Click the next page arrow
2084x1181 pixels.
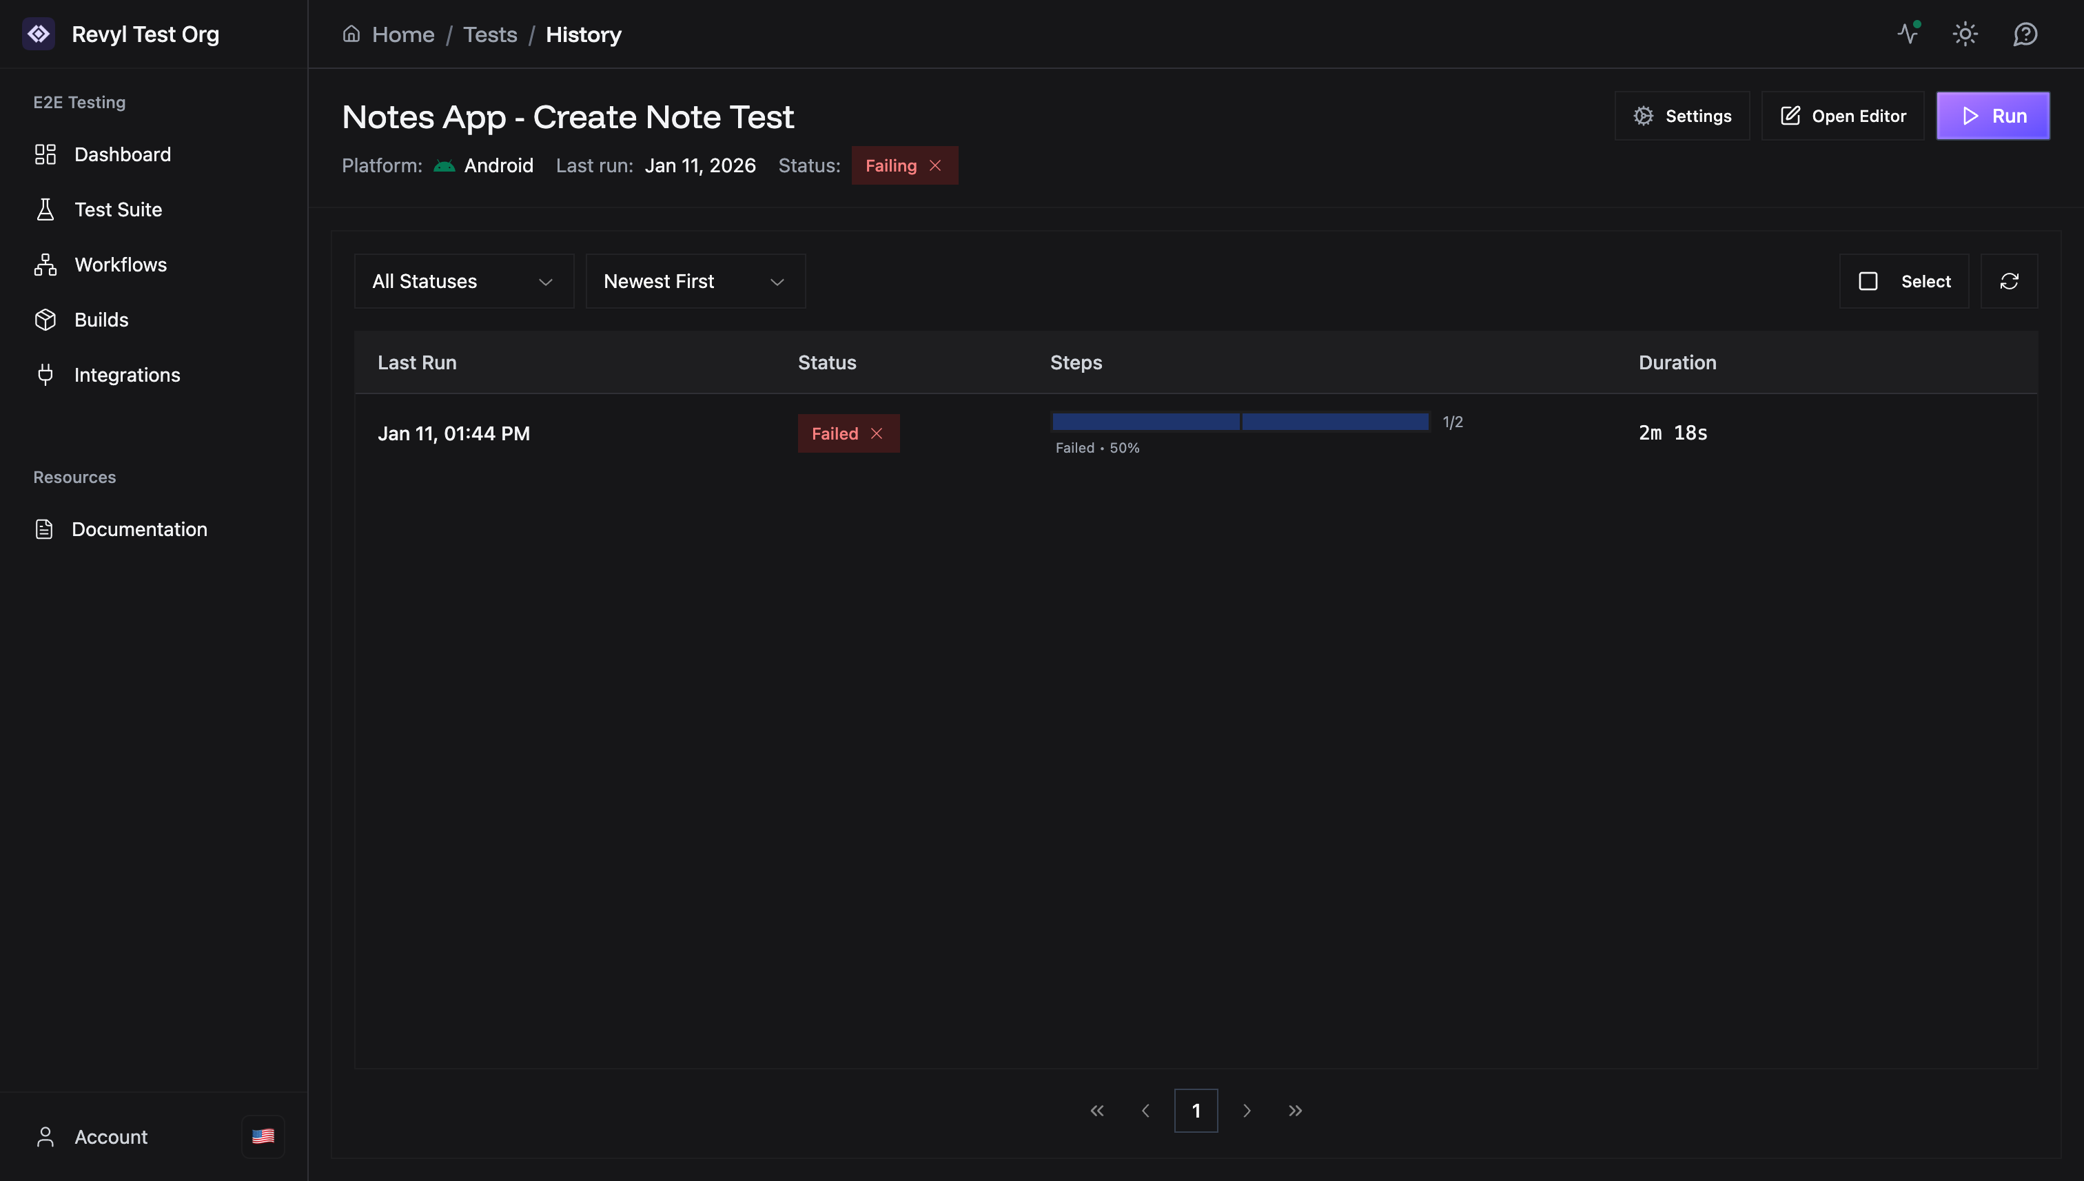coord(1247,1111)
